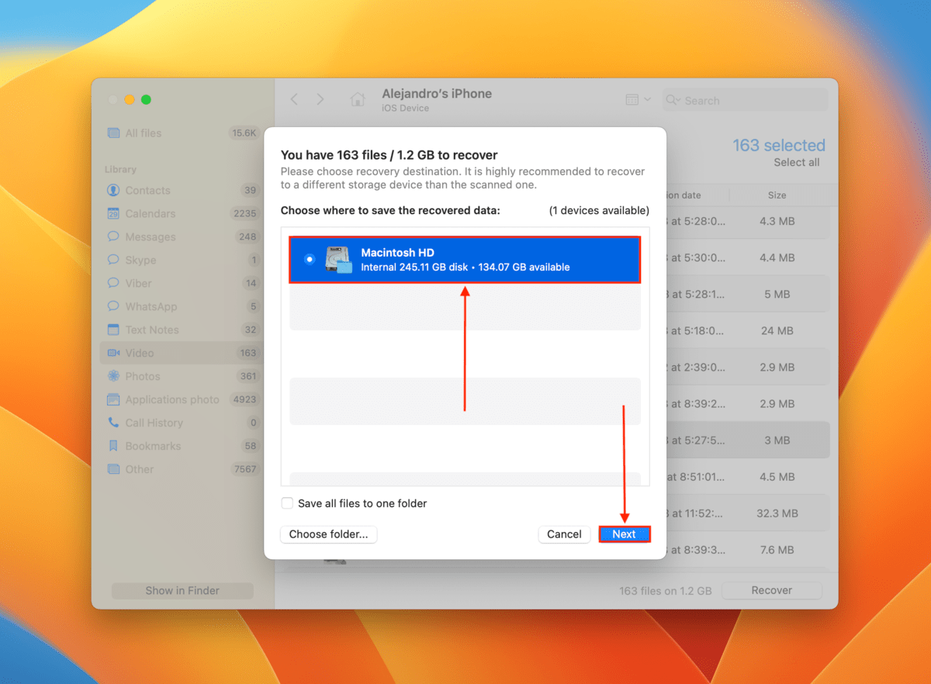Click the 2235 badge beside Calendars
The height and width of the screenshot is (684, 931).
coord(244,213)
